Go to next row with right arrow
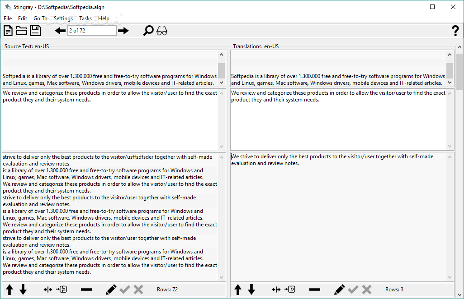The image size is (464, 299). click(x=123, y=31)
